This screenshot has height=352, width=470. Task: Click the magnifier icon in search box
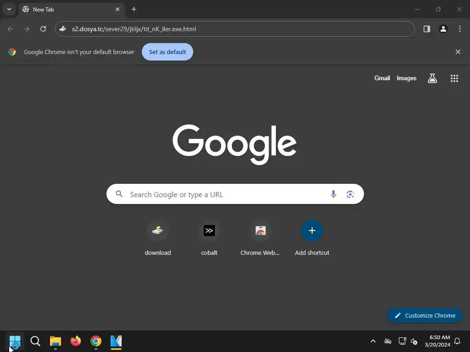coord(119,194)
